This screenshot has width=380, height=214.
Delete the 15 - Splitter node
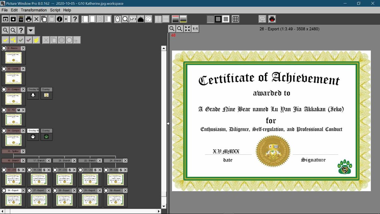pos(23,152)
